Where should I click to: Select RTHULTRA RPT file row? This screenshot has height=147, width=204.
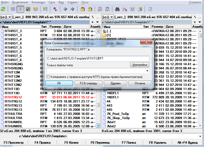click(48, 114)
